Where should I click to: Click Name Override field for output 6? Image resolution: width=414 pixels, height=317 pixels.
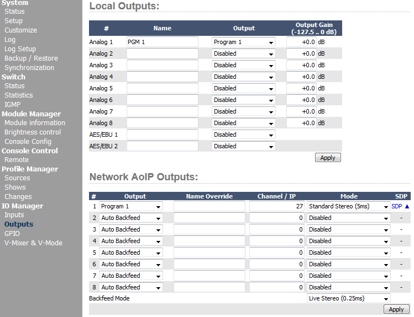[x=209, y=264]
